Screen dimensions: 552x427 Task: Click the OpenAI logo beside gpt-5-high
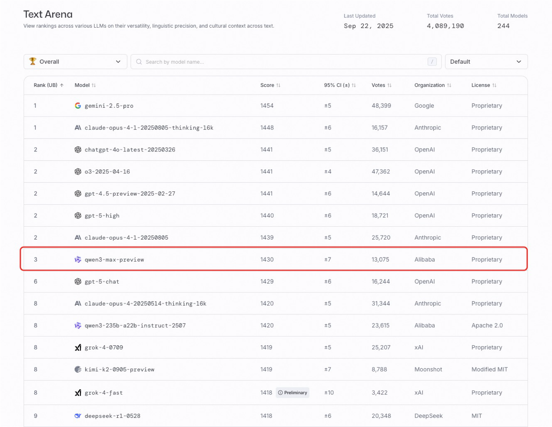click(x=78, y=216)
